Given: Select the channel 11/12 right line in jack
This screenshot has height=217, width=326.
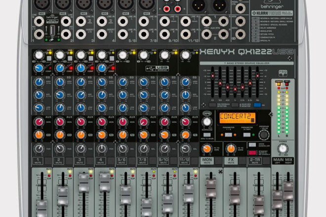Looking at the screenshot, I should pos(185,34).
